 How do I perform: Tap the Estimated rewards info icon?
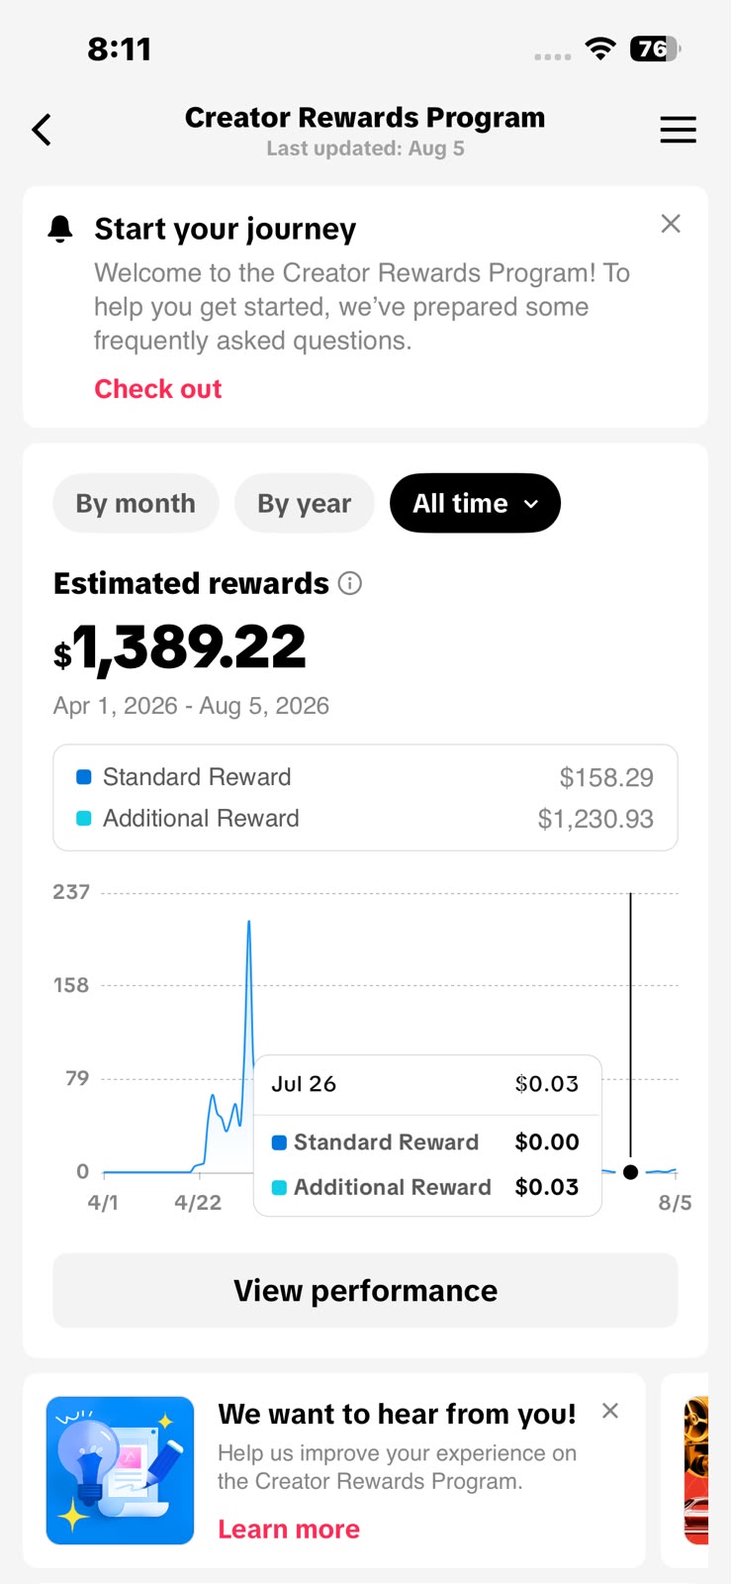350,583
